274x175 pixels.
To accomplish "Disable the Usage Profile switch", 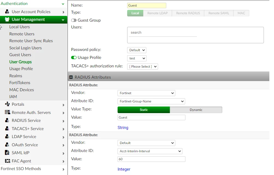I will (74, 58).
